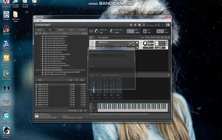
Task: Click the refresh icon in the Files browser
Action: click(x=36, y=33)
